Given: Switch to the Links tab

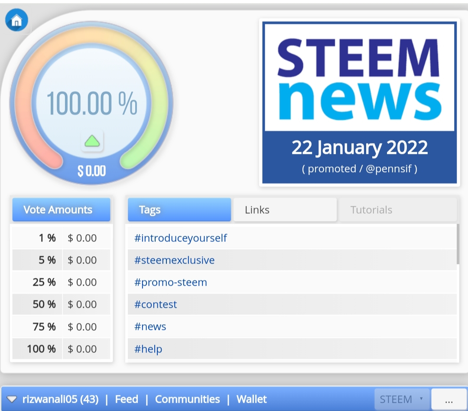Looking at the screenshot, I should [285, 210].
